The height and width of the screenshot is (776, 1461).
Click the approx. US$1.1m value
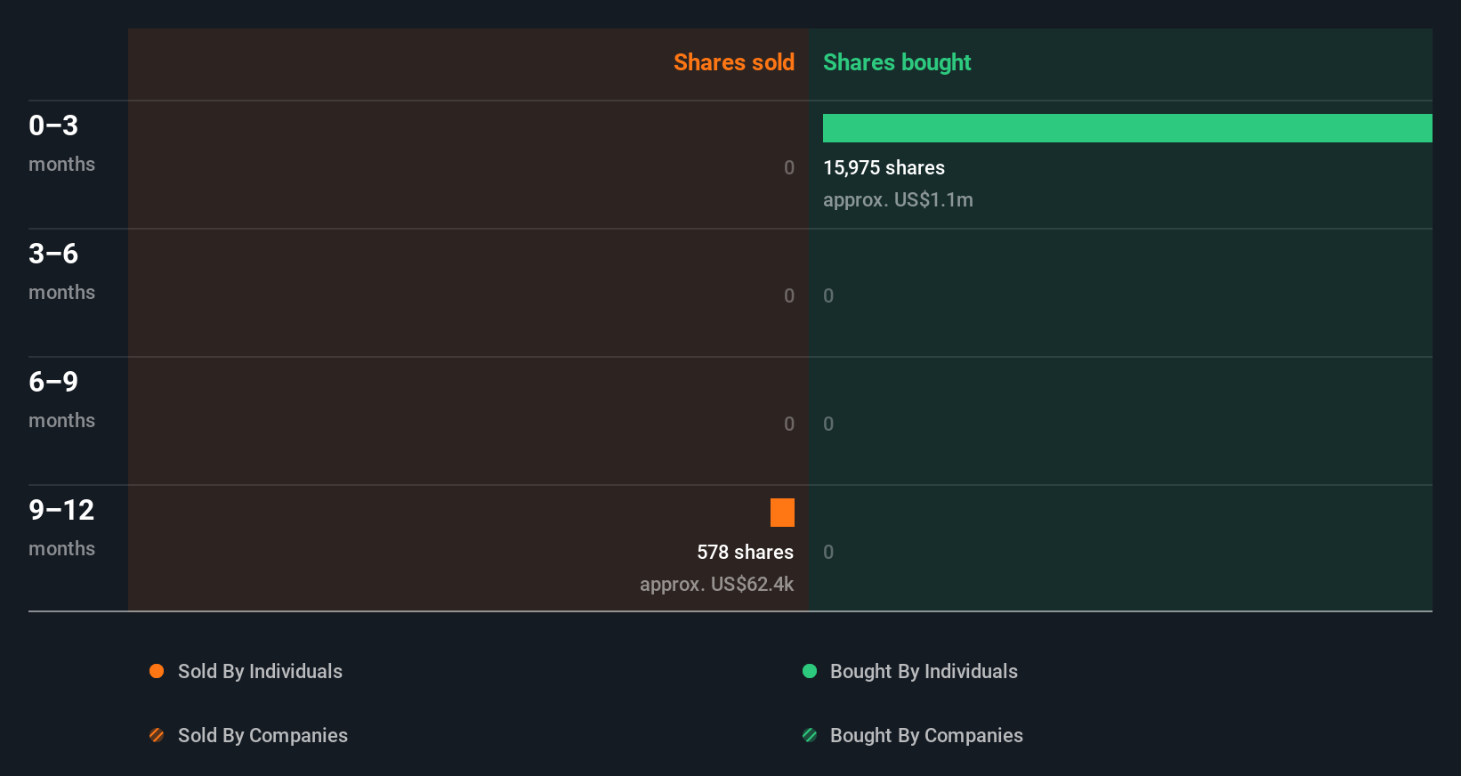pos(898,199)
